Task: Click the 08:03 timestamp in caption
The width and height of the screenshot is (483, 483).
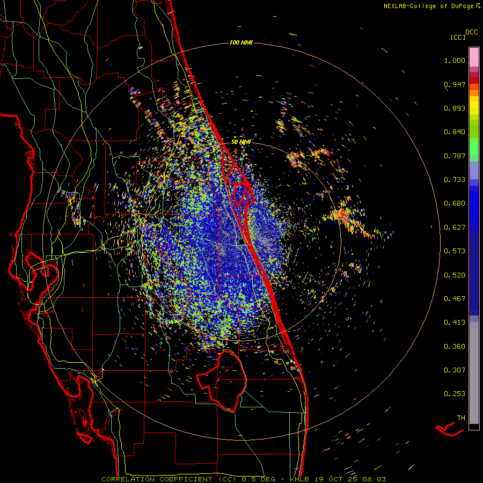Action: pyautogui.click(x=374, y=479)
